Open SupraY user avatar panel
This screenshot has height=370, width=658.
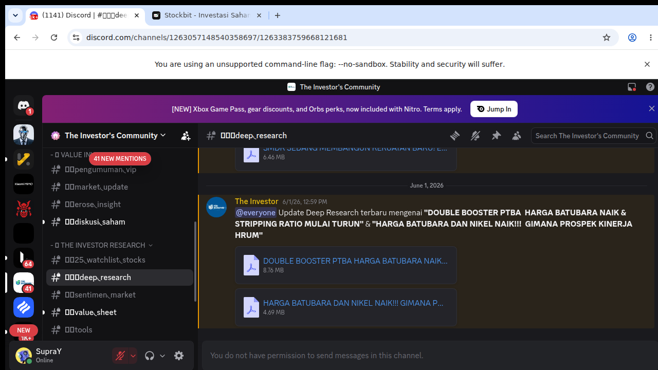pos(24,356)
